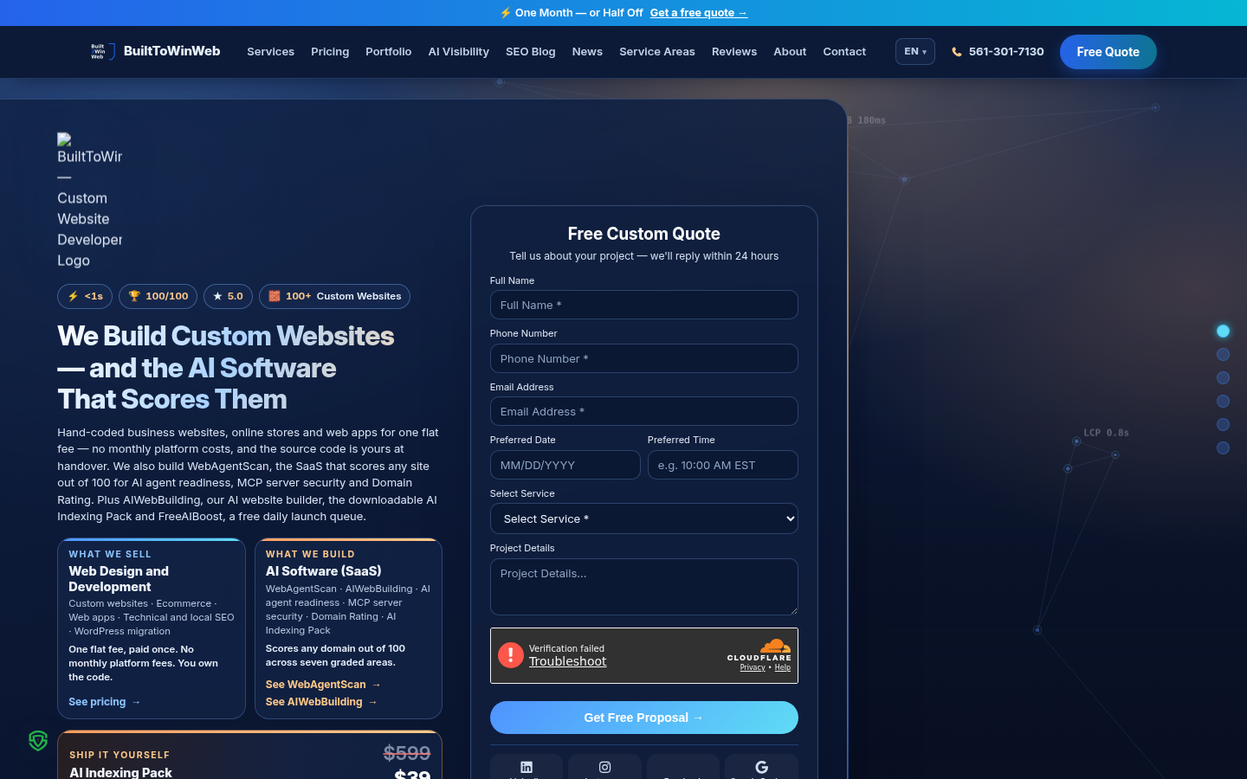Click the Preferred Date MM/DD/YYYY field
This screenshot has width=1247, height=779.
point(565,465)
